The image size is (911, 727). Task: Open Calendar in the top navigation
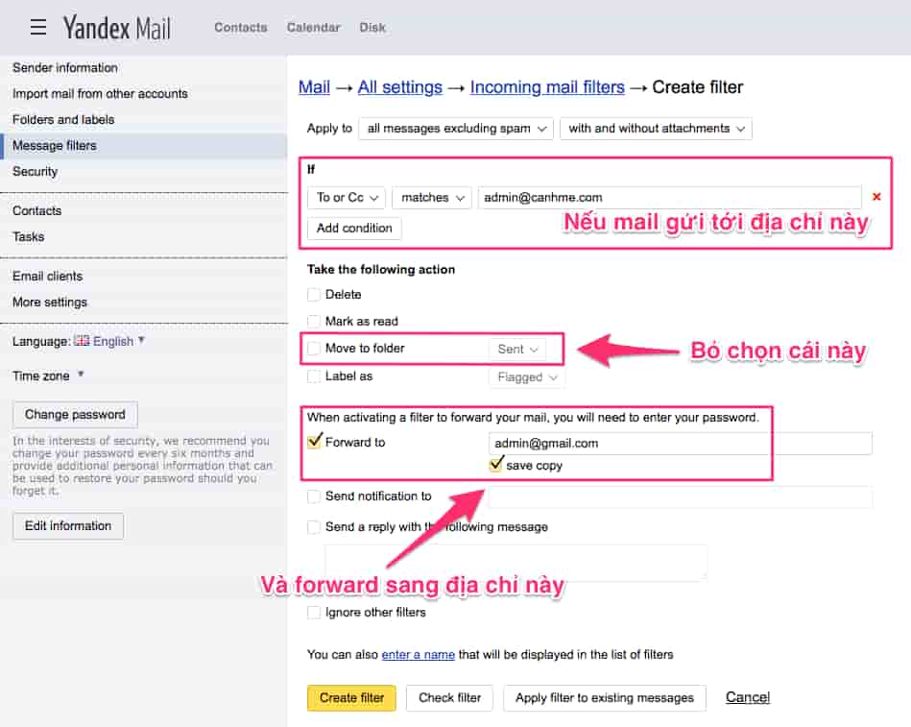pyautogui.click(x=313, y=27)
